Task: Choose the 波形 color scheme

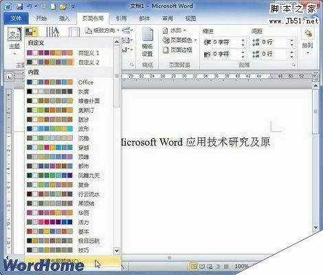Action: point(69,129)
